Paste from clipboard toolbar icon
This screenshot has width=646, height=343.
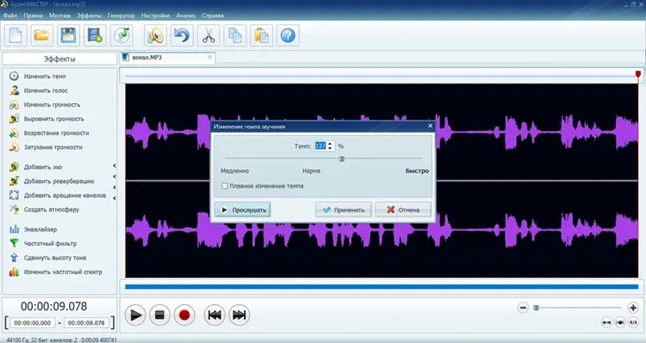[261, 35]
